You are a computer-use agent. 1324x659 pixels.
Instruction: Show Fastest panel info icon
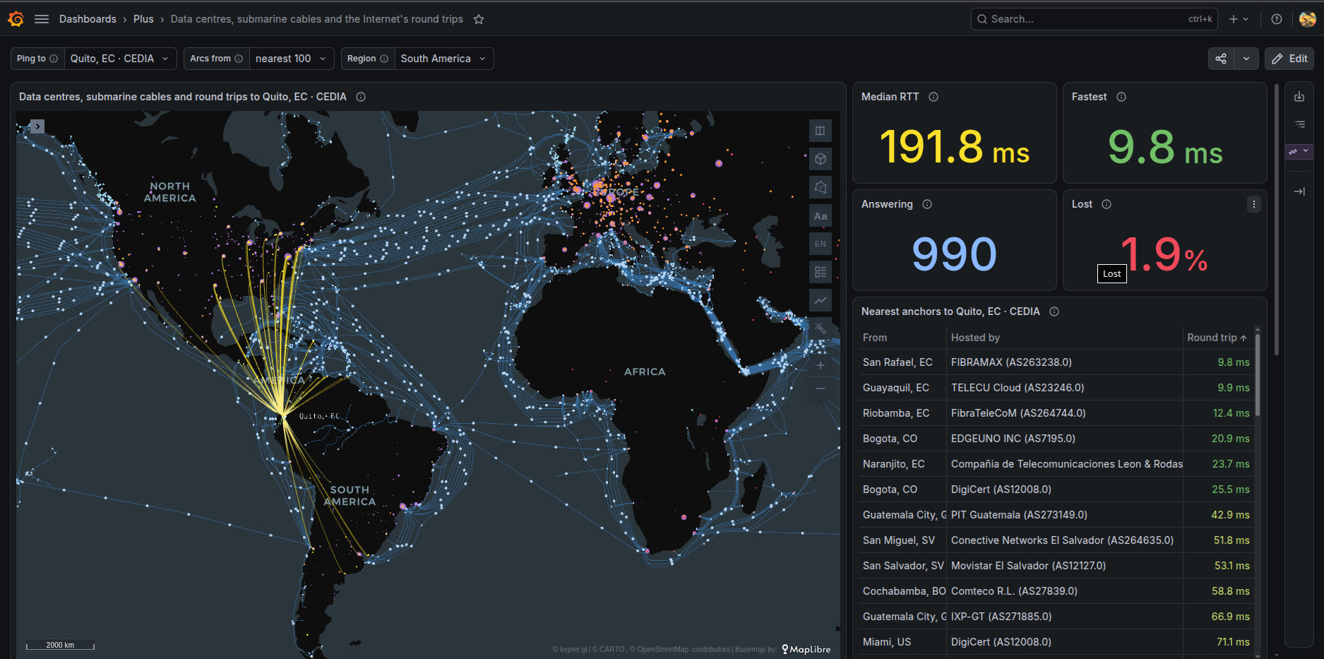1121,97
